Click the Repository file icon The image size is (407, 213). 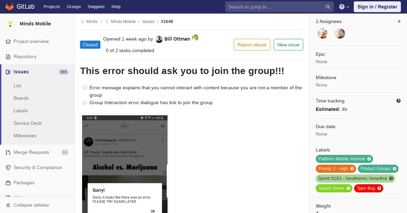point(8,56)
